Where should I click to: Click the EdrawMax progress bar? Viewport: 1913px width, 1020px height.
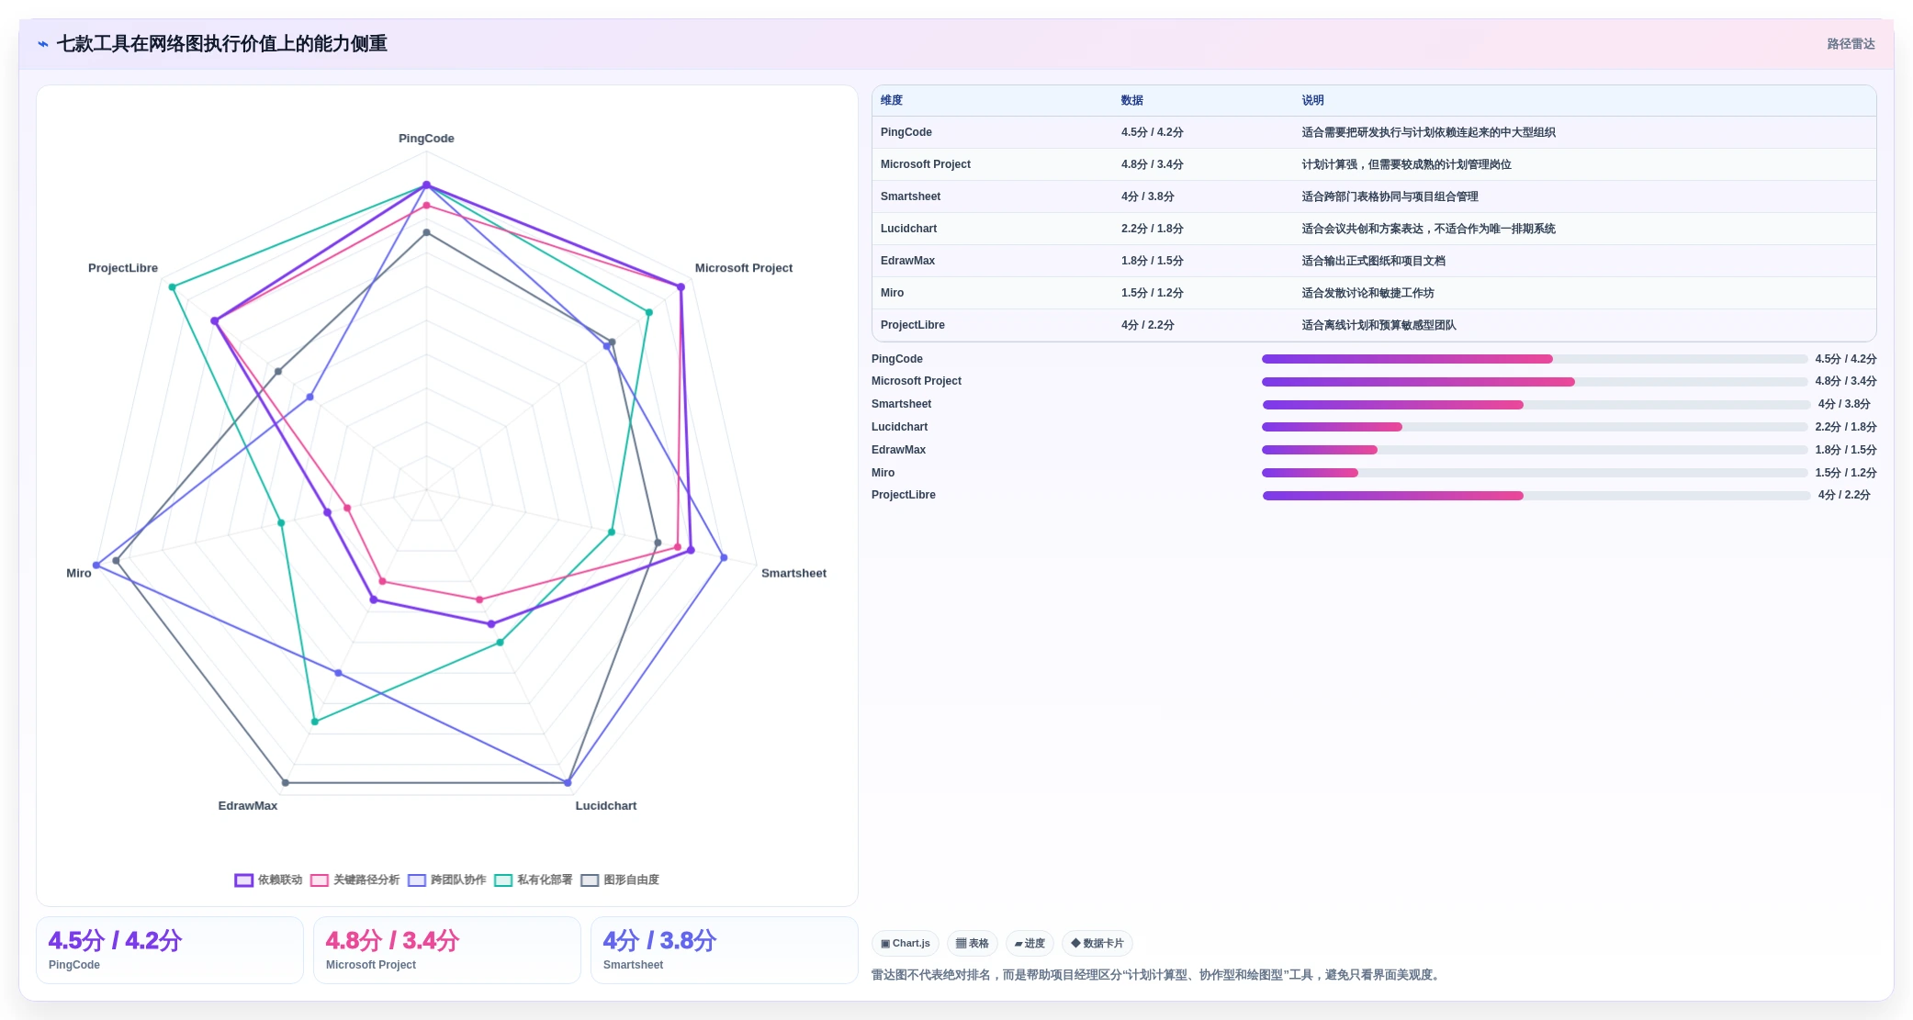pyautogui.click(x=1535, y=450)
